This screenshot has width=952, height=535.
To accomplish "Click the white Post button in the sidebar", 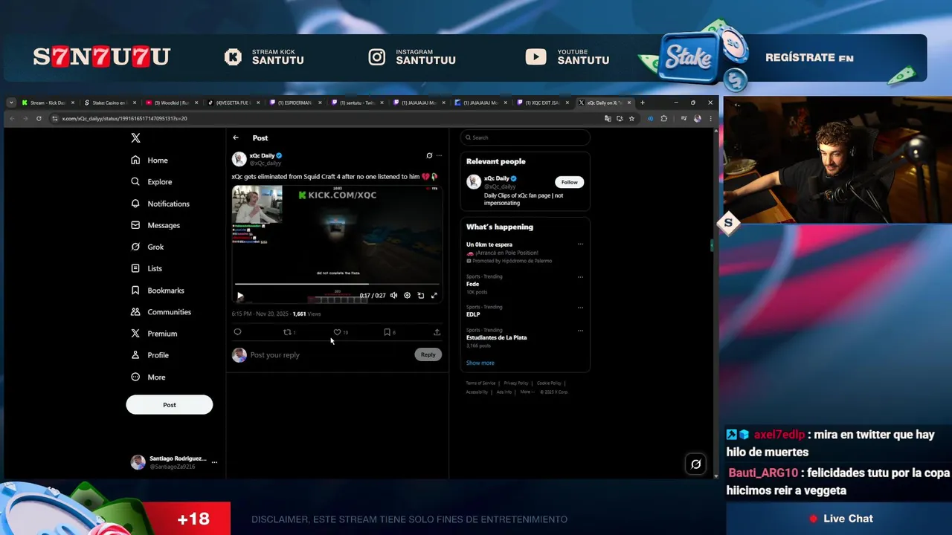I will (x=170, y=405).
